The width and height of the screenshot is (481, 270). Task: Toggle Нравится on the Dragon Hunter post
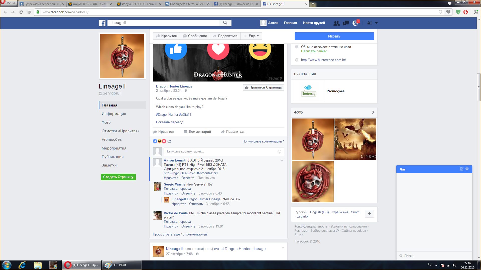coord(163,132)
